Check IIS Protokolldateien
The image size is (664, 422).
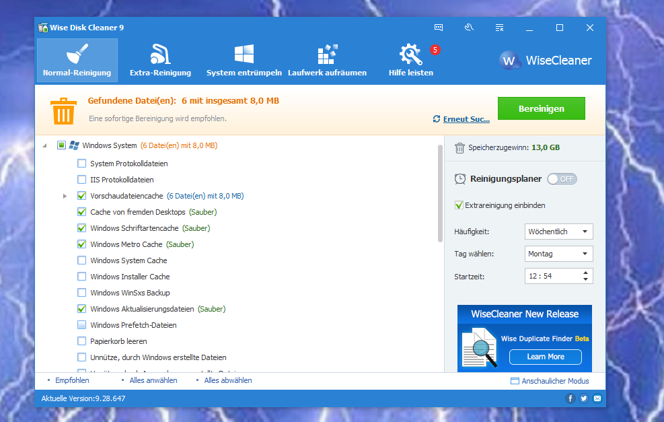[x=81, y=180]
